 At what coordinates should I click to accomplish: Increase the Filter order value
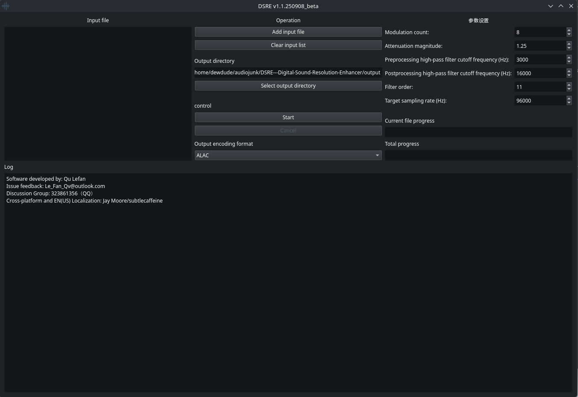[569, 85]
